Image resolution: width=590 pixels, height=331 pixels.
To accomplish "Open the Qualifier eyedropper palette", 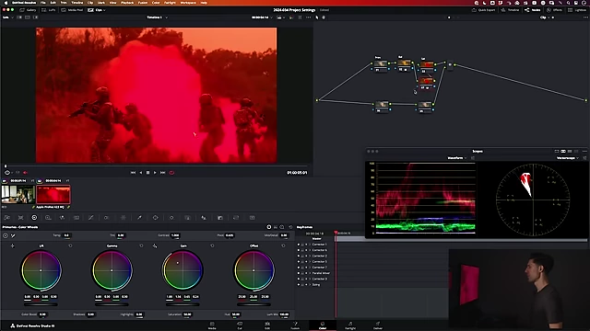I will point(139,218).
